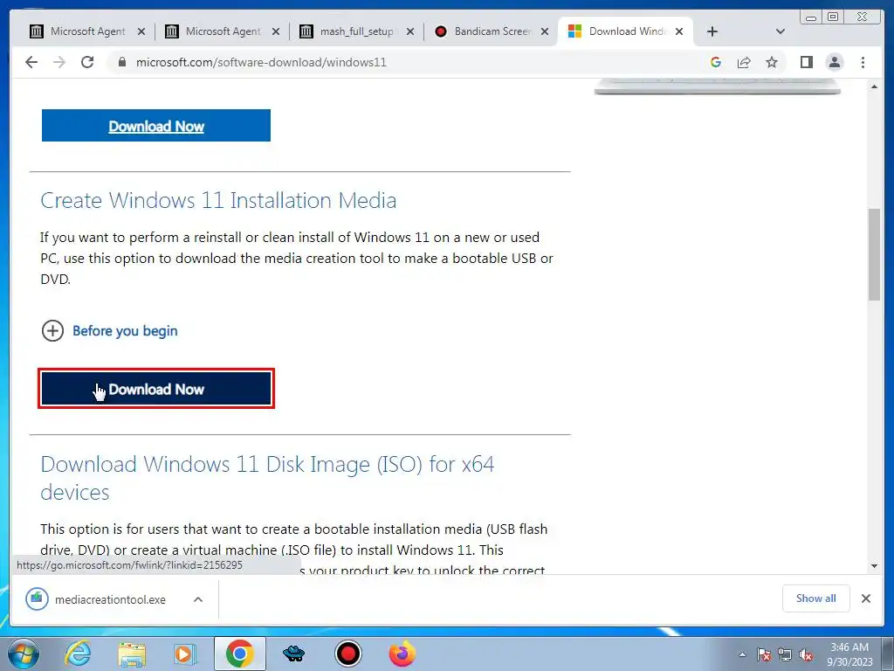
Task: Open a new tab with plus button
Action: click(x=712, y=31)
